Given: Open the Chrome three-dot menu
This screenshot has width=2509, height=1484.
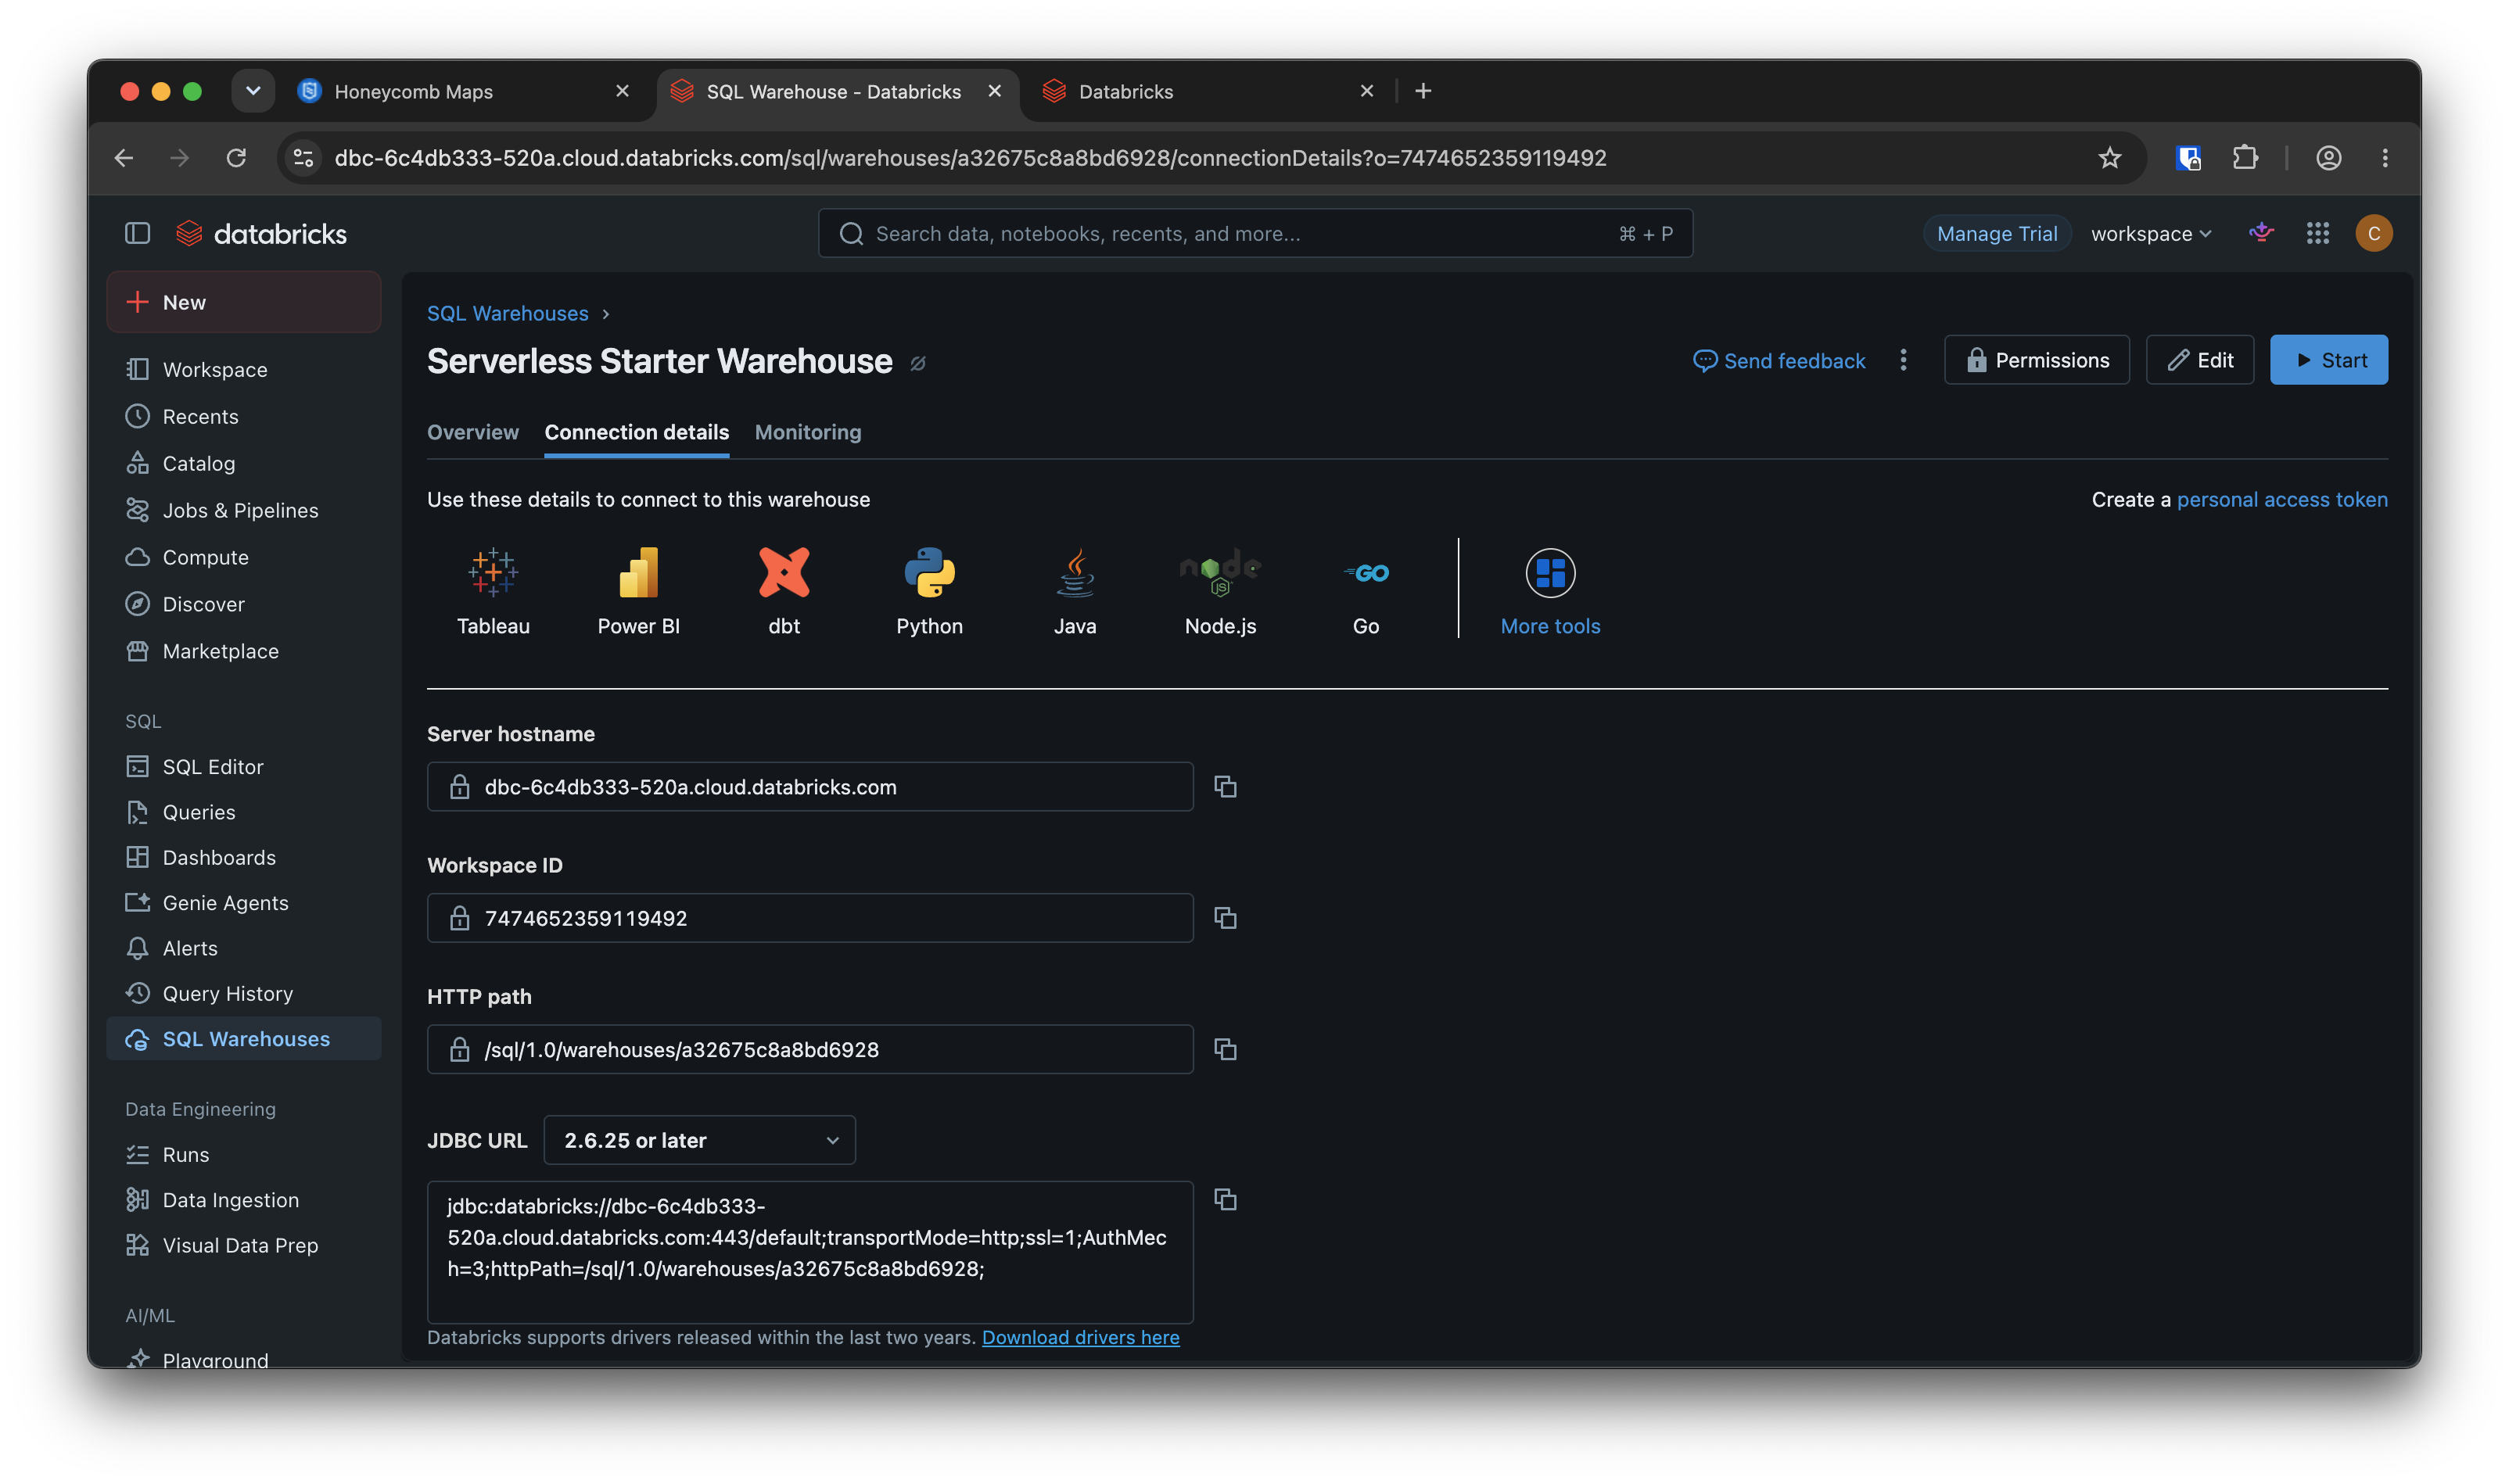Looking at the screenshot, I should coord(2385,158).
